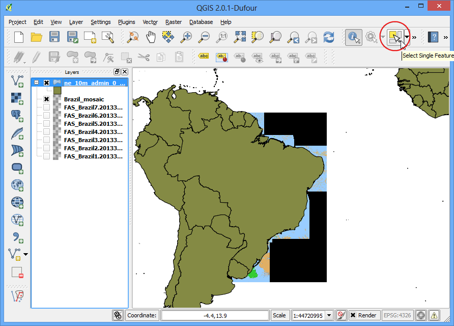Click the Zoom In magnifier tool

186,37
